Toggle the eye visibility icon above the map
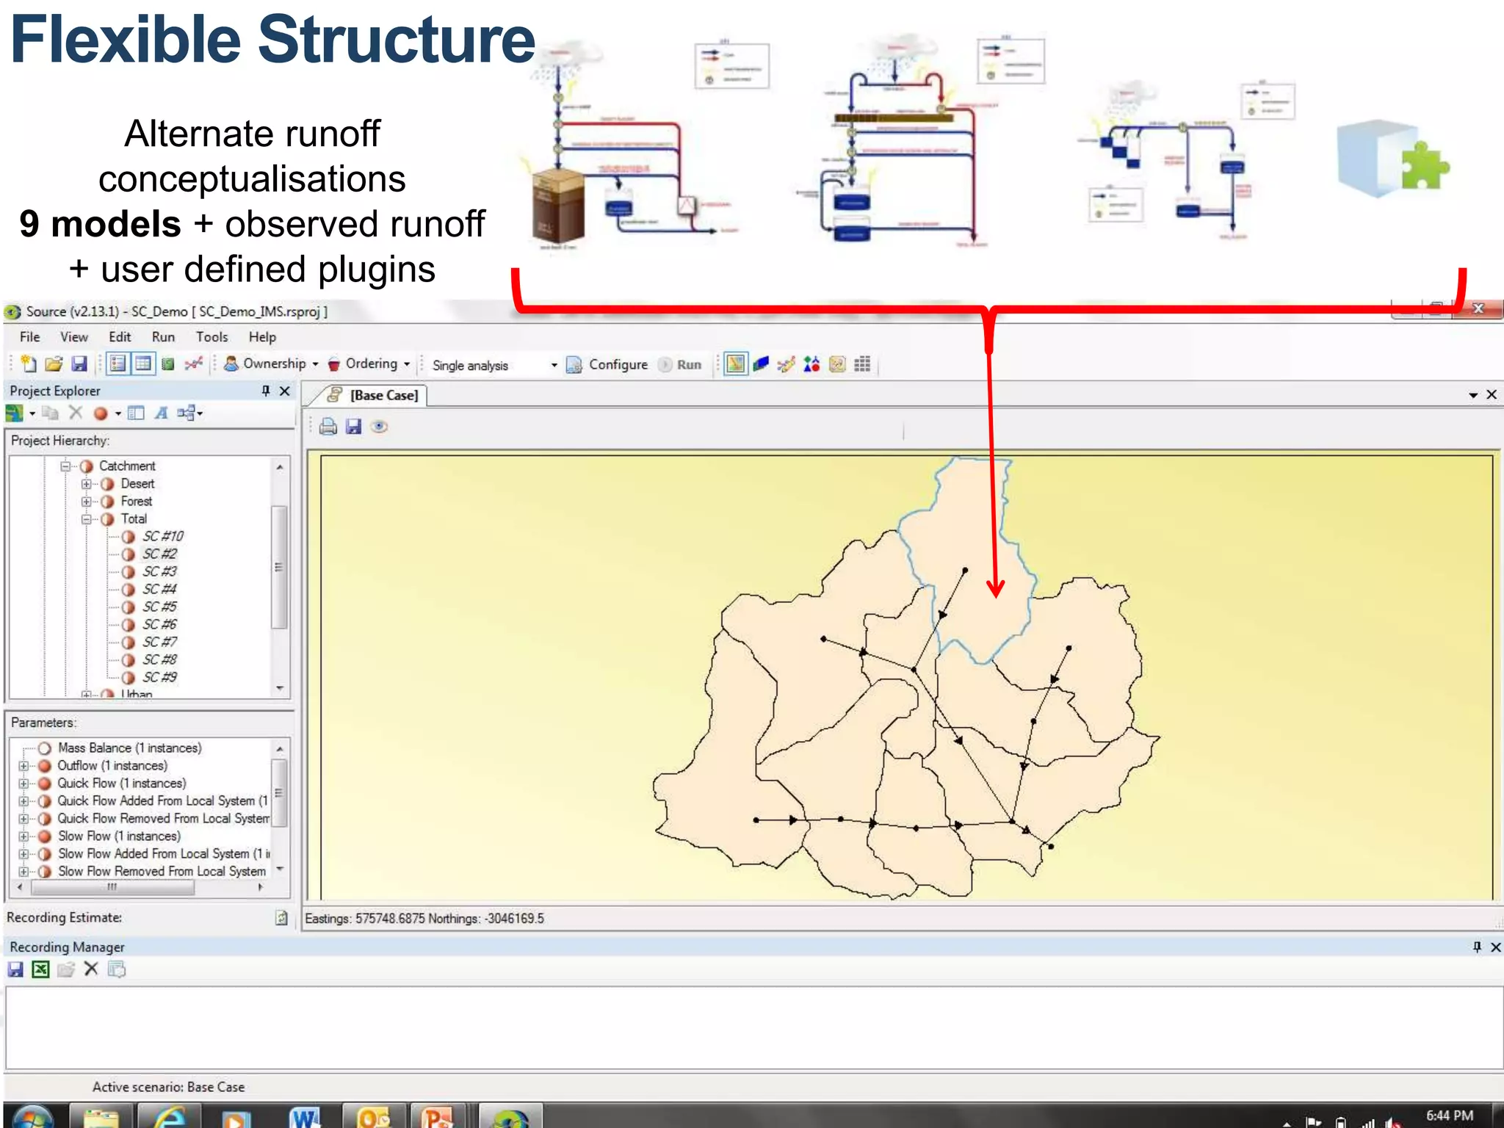 (379, 427)
